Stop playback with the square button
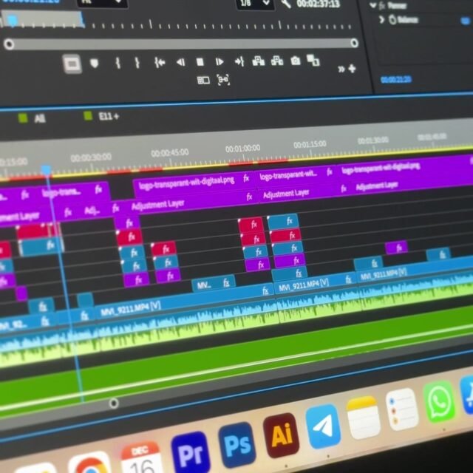Viewport: 473px width, 473px height. (200, 62)
